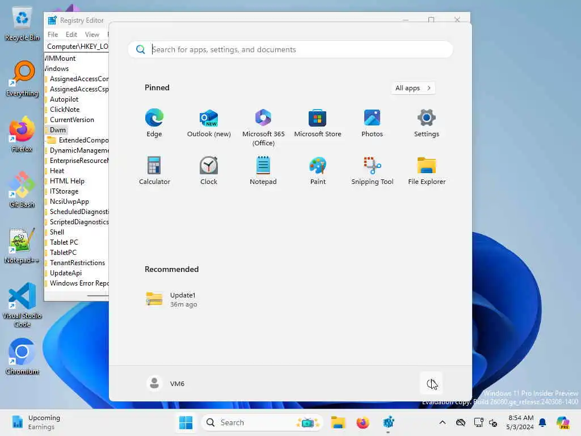Open Firefox from the taskbar
581x436 pixels.
click(363, 422)
